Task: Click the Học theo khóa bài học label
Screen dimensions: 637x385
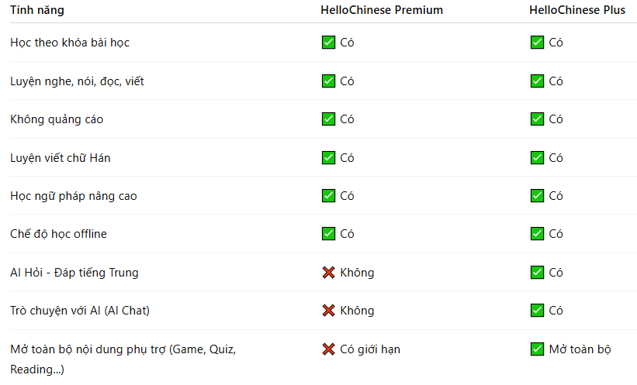Action: point(70,43)
